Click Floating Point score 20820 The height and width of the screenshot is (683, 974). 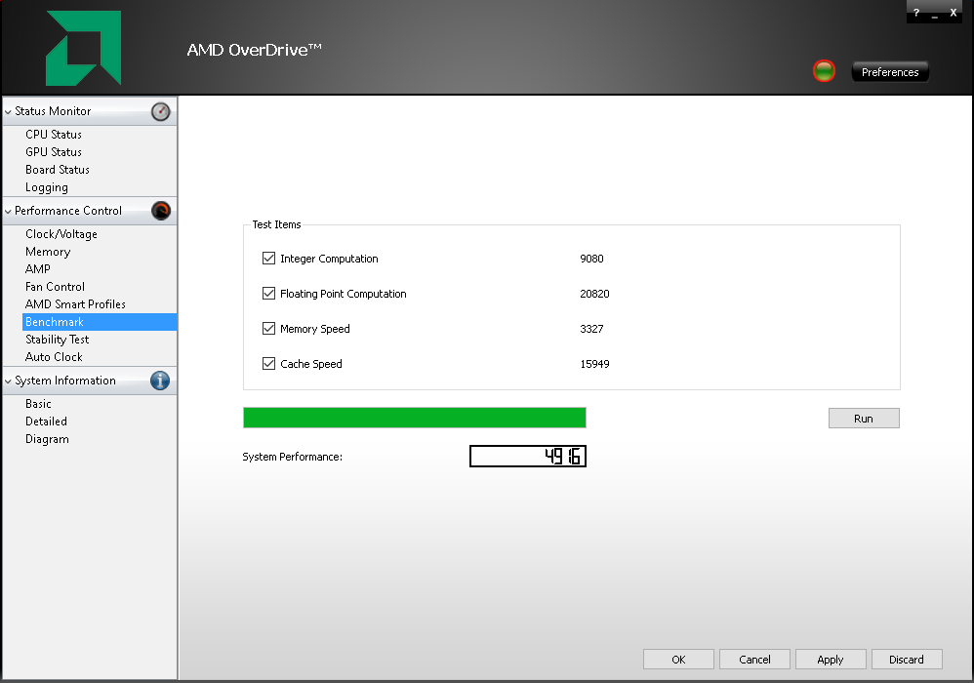[x=594, y=294]
